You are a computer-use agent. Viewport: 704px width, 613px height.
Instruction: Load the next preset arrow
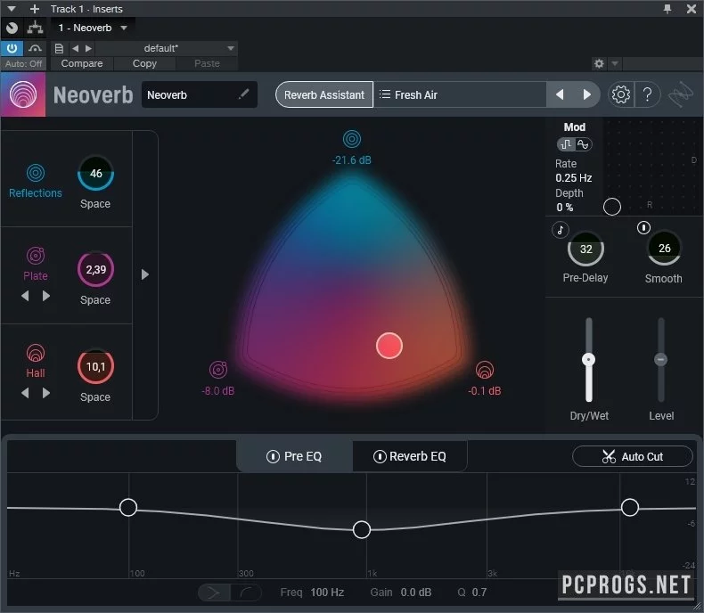pyautogui.click(x=586, y=94)
